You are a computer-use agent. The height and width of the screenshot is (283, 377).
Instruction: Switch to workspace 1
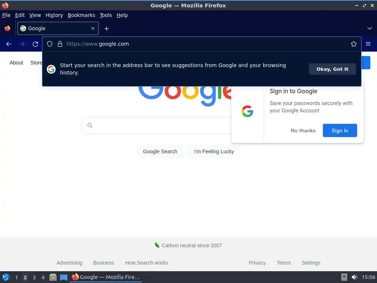(x=16, y=277)
